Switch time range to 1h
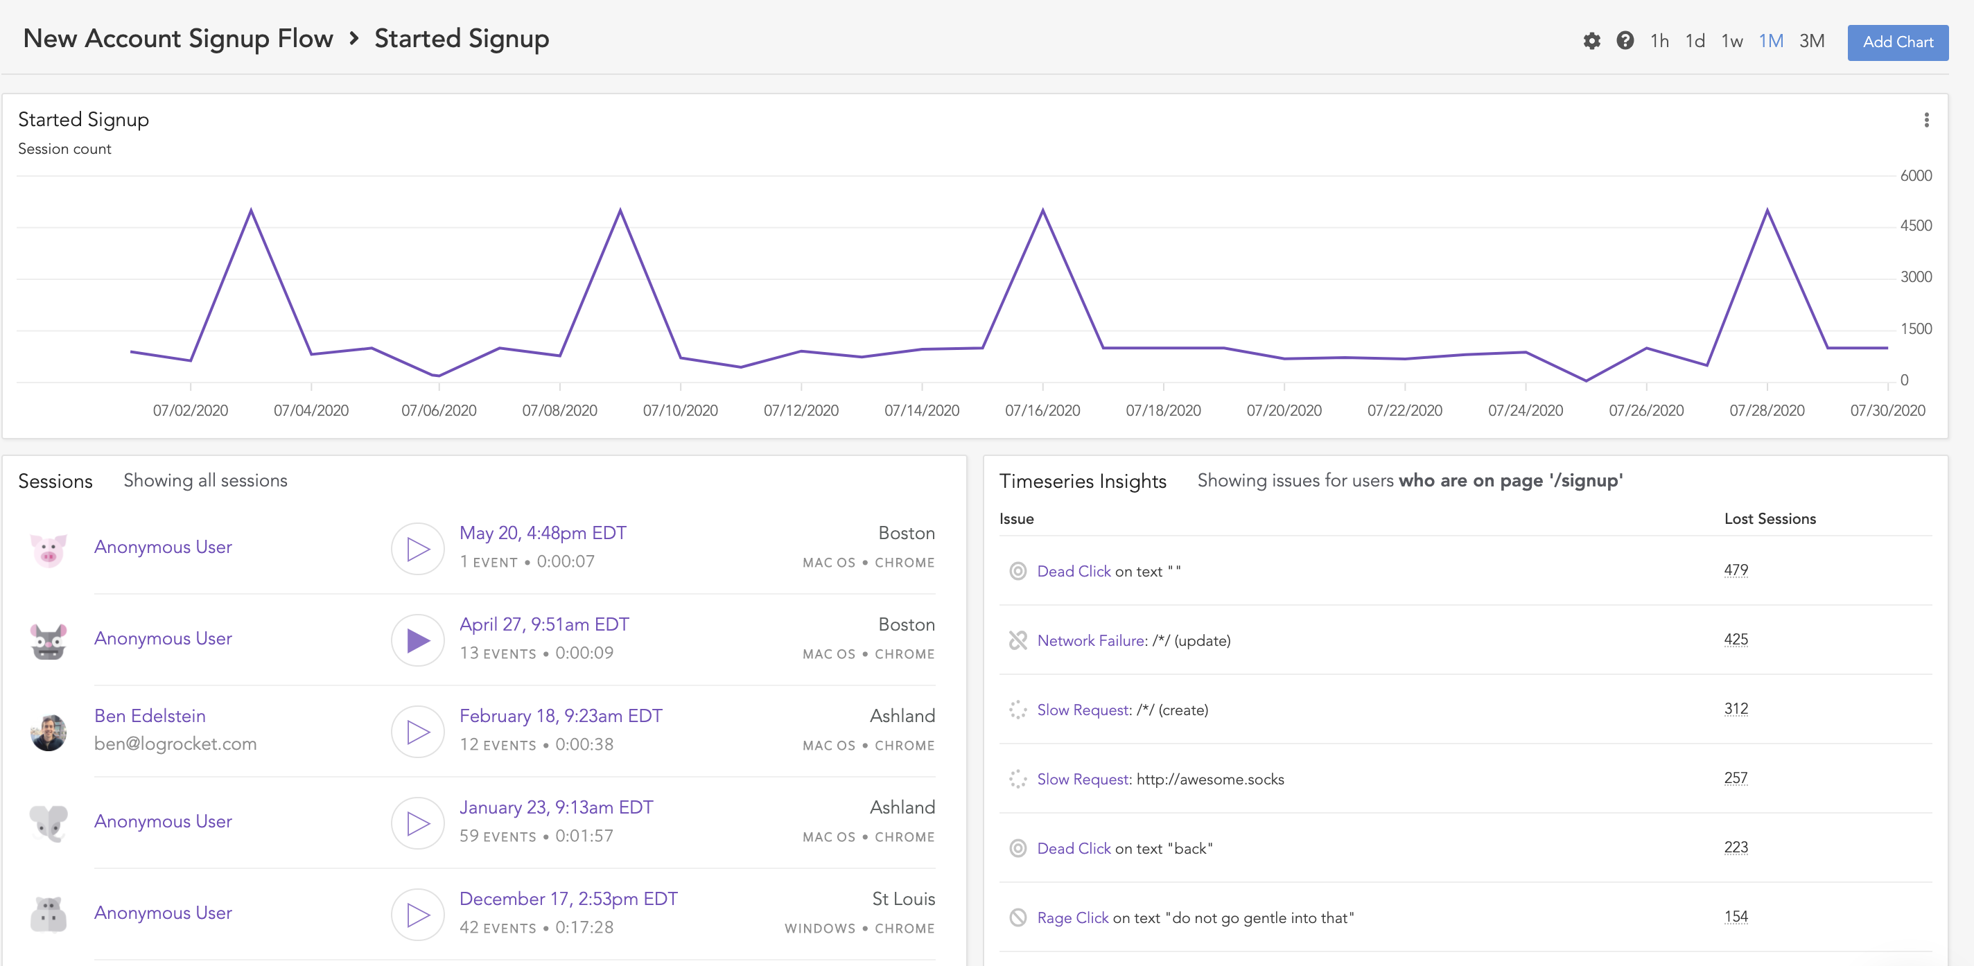 click(x=1659, y=42)
